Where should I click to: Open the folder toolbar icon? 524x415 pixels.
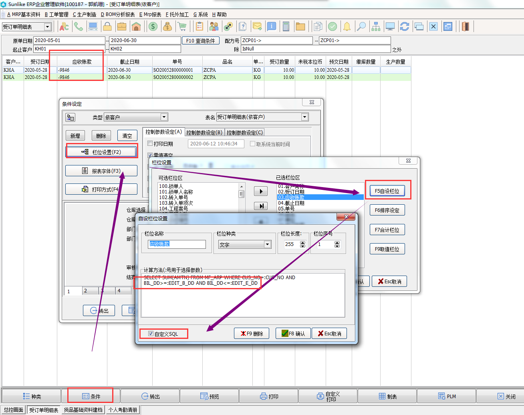(300, 27)
